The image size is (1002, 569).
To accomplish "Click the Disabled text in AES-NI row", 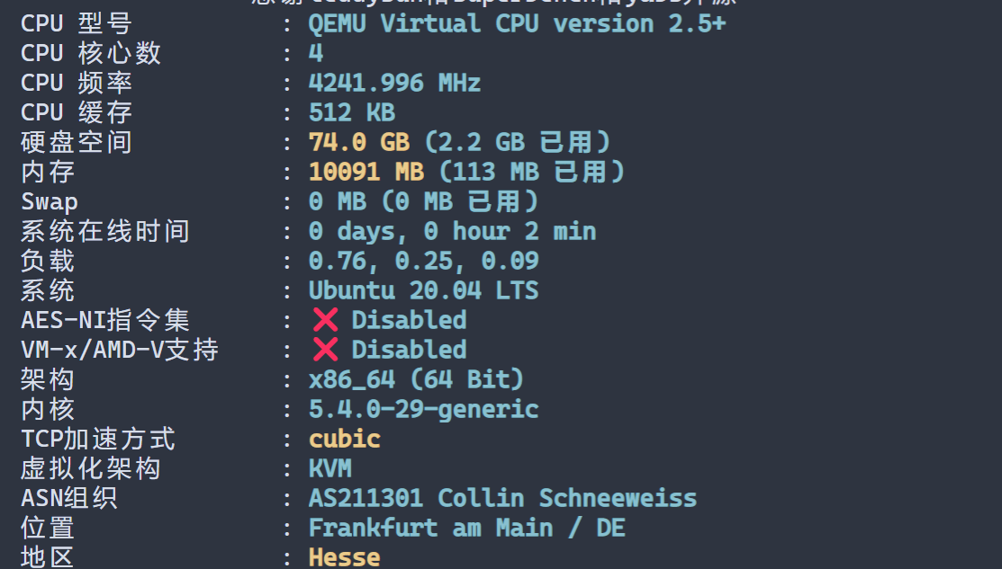I will [409, 320].
